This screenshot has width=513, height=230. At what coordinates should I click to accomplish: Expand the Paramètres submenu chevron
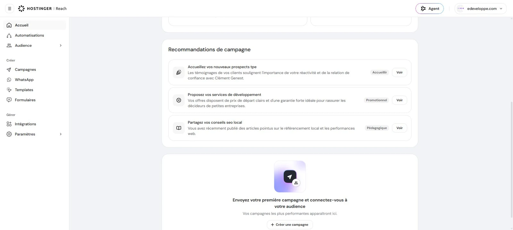pos(61,134)
